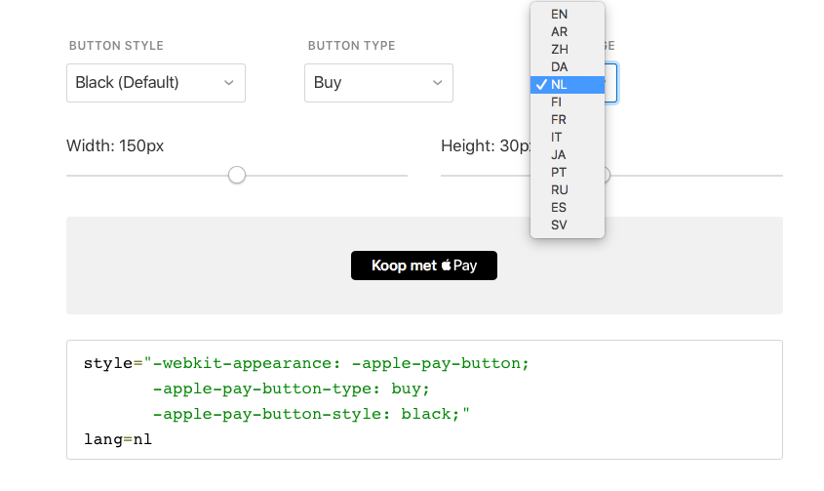Choose DA in the language menu

[567, 66]
